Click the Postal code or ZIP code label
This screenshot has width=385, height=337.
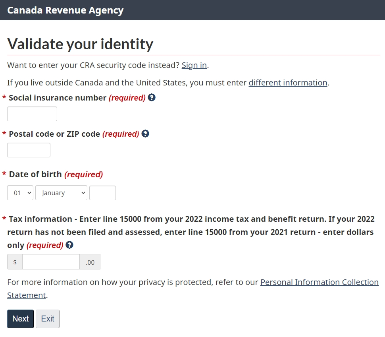tap(54, 134)
